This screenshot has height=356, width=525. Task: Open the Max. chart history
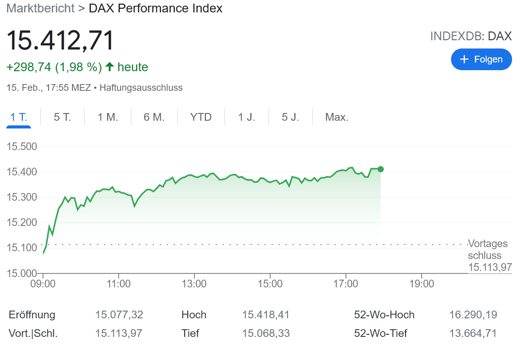(337, 117)
